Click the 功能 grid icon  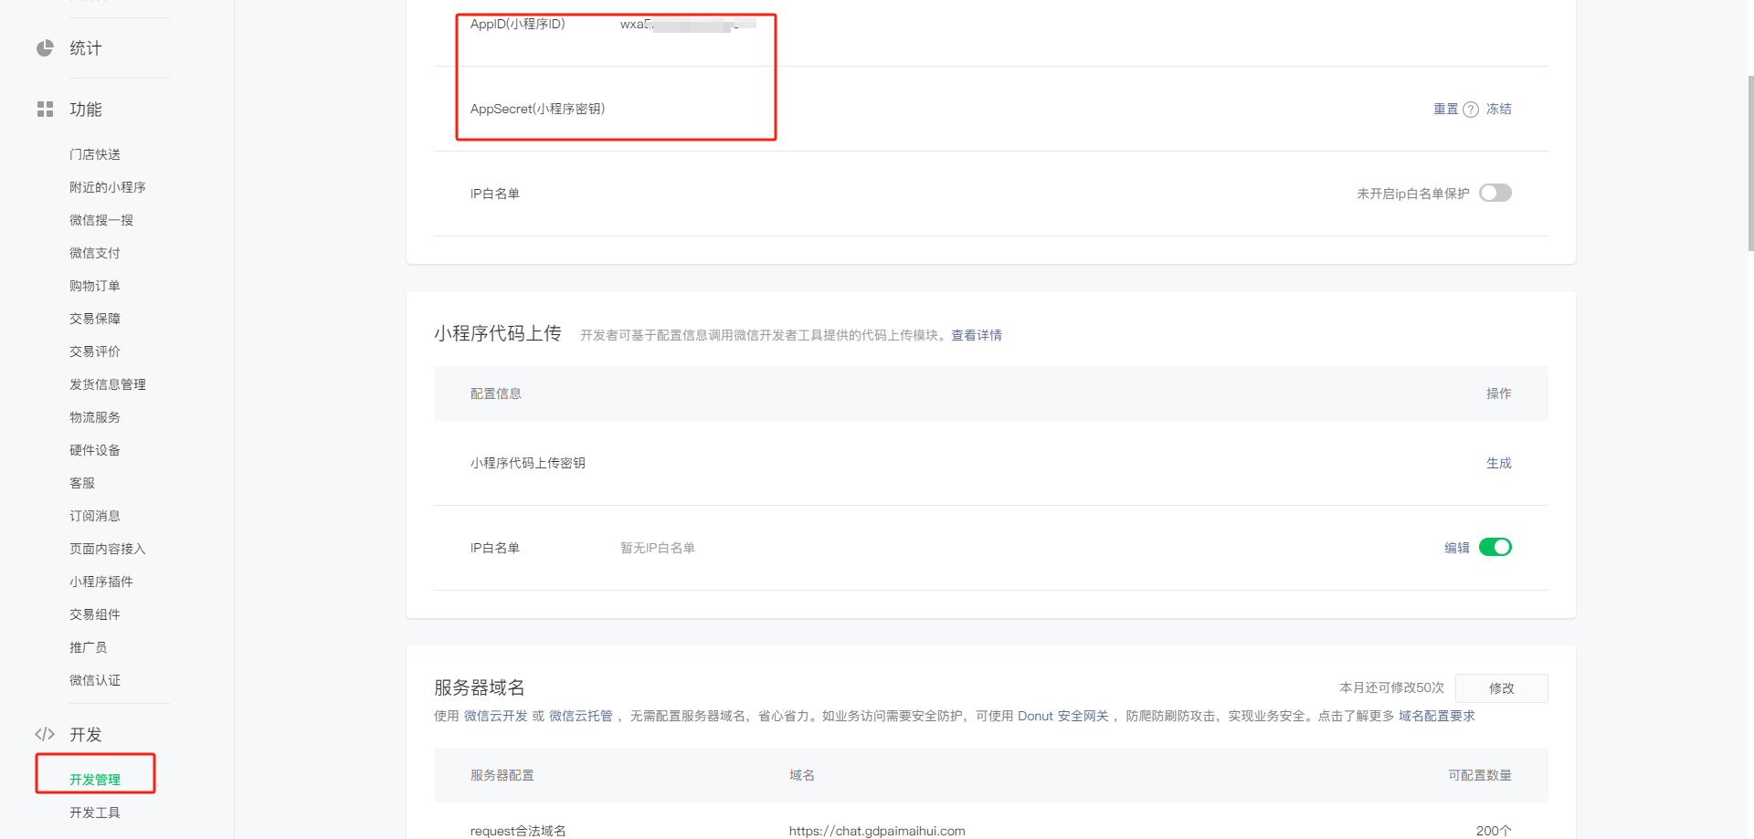click(45, 110)
